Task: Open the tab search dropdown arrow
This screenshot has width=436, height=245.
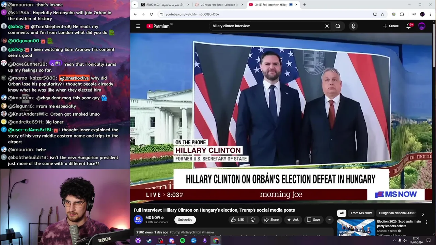Action: [x=135, y=4]
